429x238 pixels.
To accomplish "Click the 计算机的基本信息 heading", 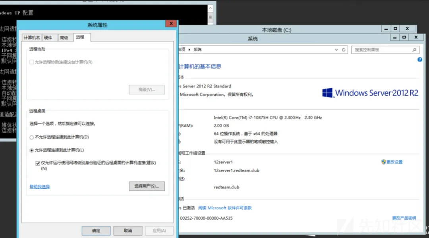I will click(x=200, y=66).
